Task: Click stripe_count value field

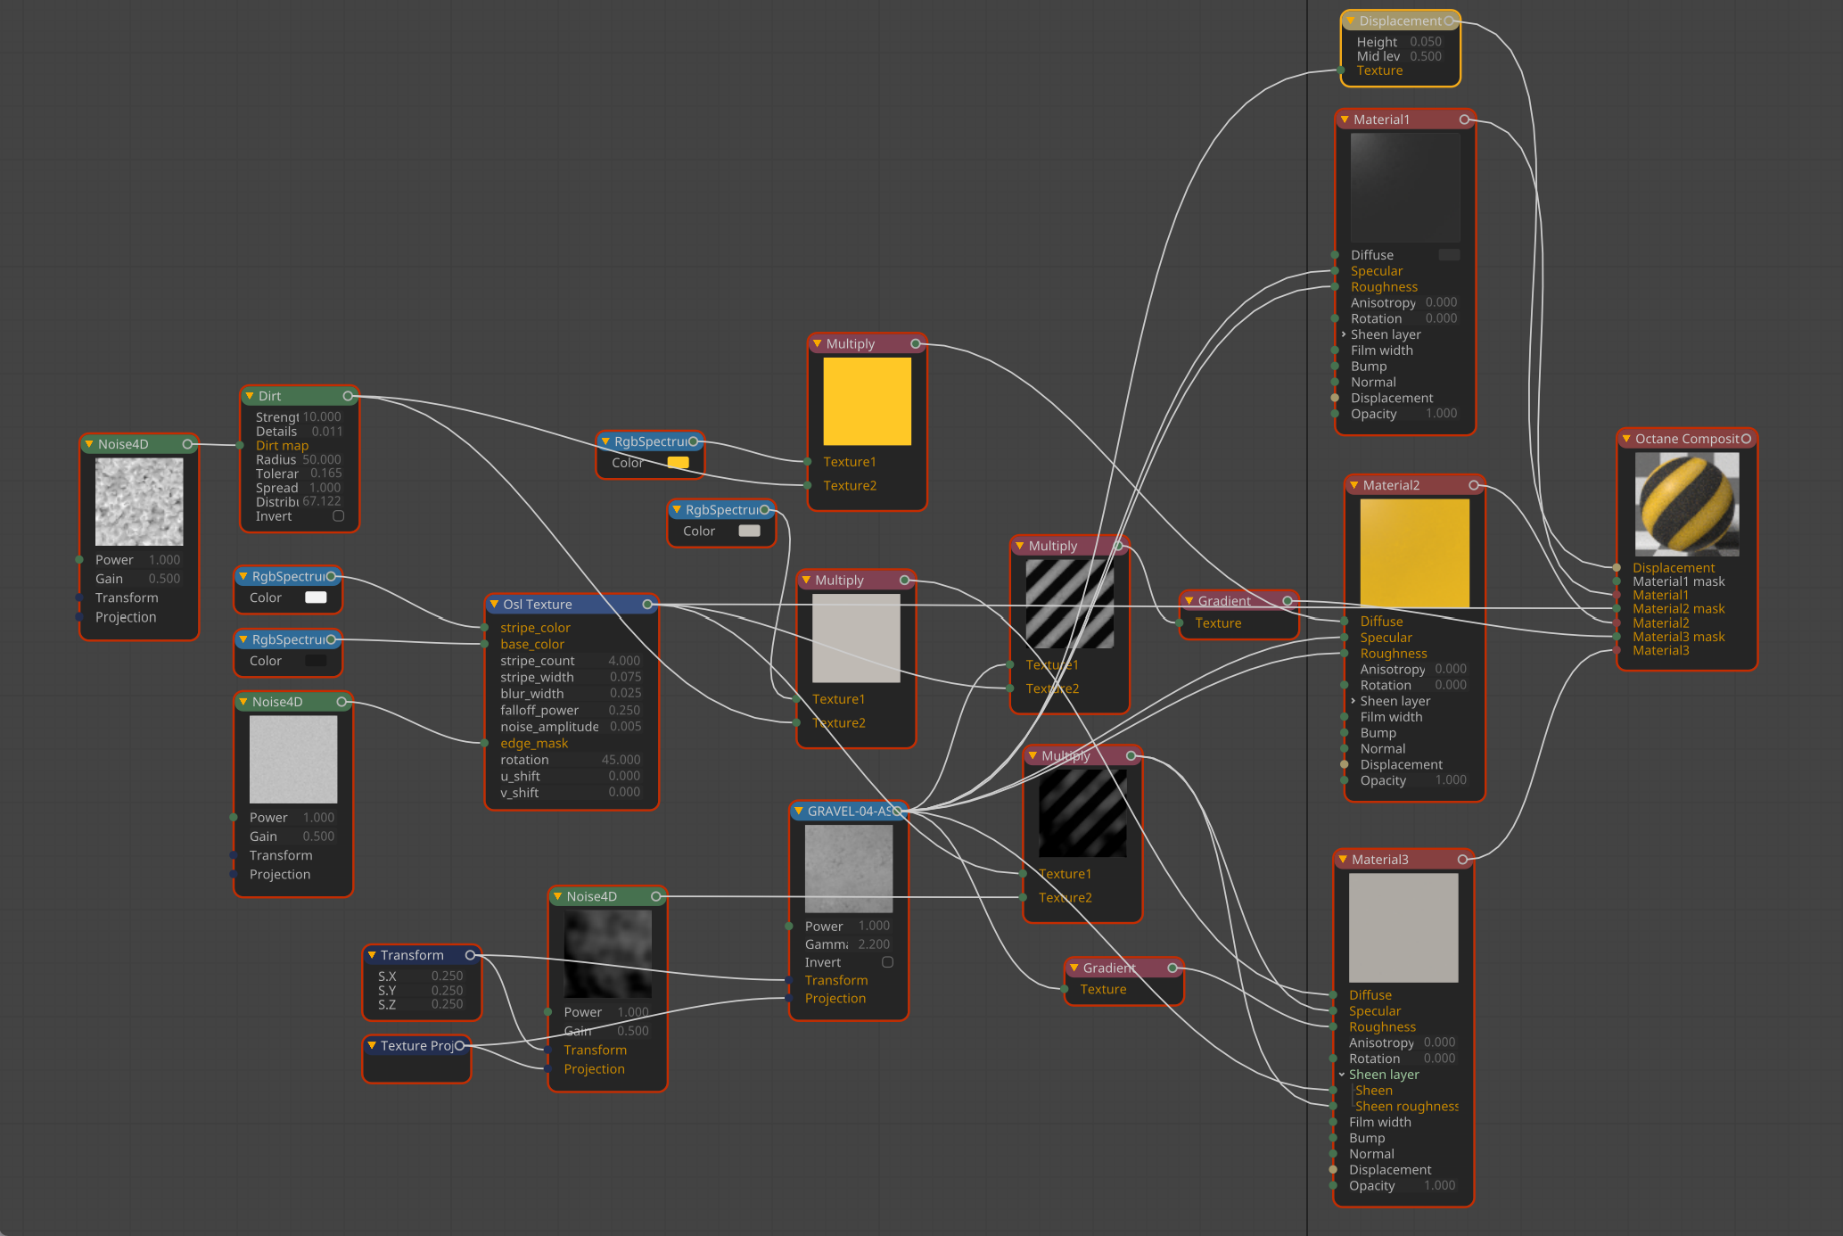Action: [624, 661]
